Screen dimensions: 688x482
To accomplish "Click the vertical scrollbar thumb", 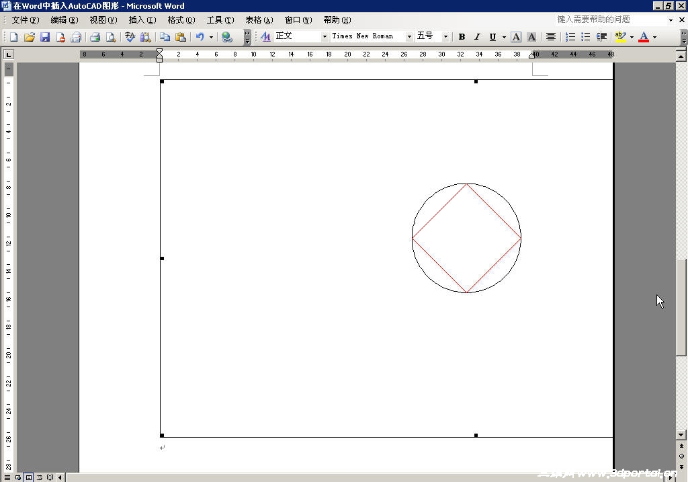I will [681, 307].
